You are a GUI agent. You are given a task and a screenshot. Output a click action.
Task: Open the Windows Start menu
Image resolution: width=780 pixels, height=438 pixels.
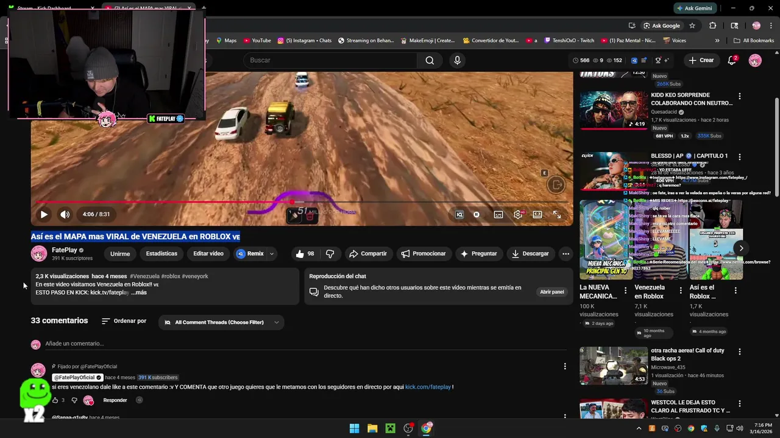click(354, 428)
